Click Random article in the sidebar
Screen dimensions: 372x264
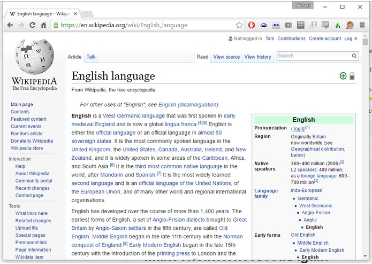[x=27, y=134]
